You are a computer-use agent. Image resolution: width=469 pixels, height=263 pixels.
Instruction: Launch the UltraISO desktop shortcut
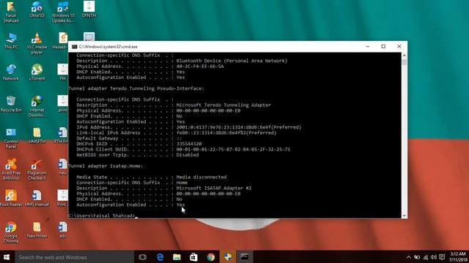pyautogui.click(x=37, y=9)
